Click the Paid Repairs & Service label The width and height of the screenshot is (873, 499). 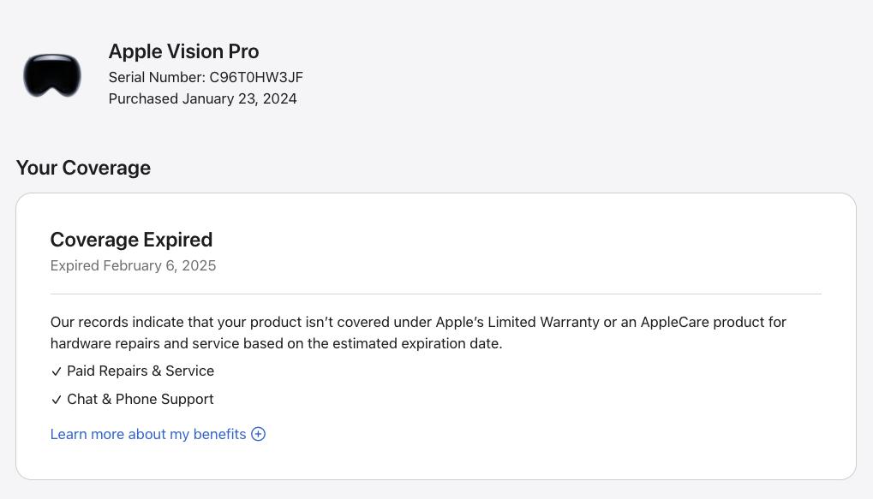tap(141, 371)
